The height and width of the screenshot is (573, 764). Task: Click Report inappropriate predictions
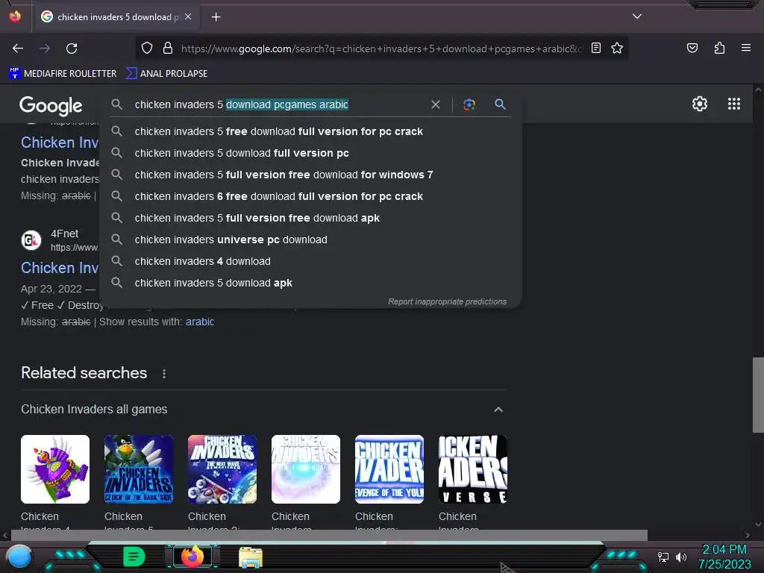tap(448, 301)
